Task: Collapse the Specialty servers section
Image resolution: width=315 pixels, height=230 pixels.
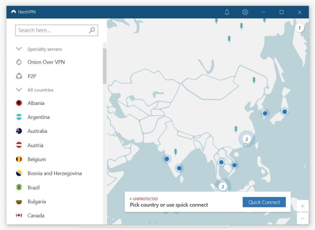Action: (19, 49)
